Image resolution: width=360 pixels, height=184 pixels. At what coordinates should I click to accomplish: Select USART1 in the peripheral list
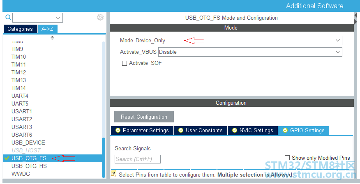point(22,111)
